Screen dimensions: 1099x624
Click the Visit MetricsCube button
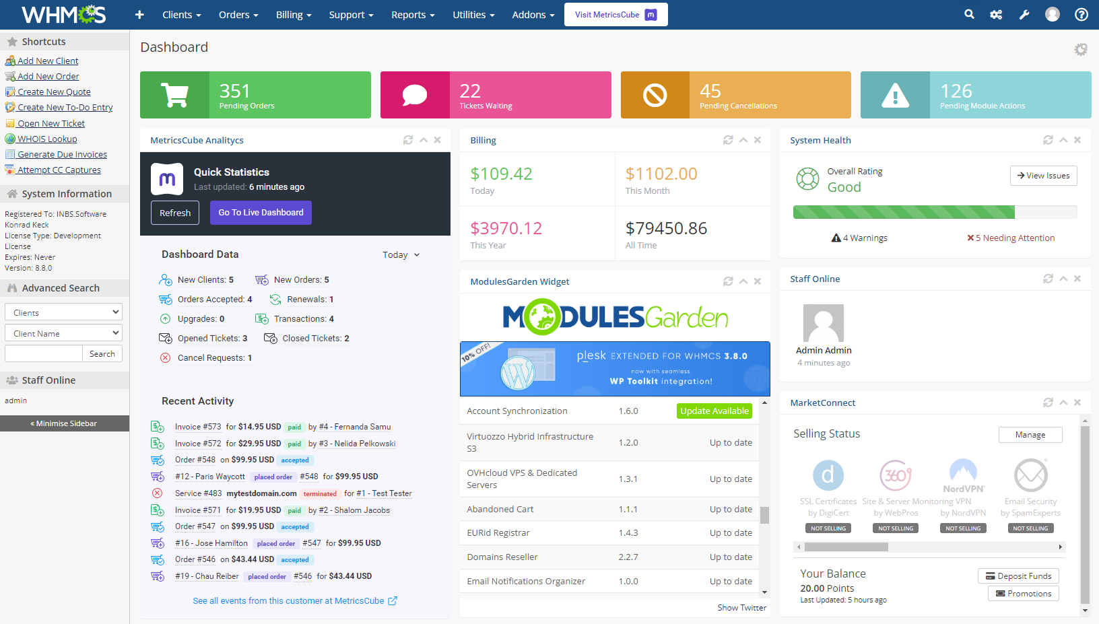[616, 15]
